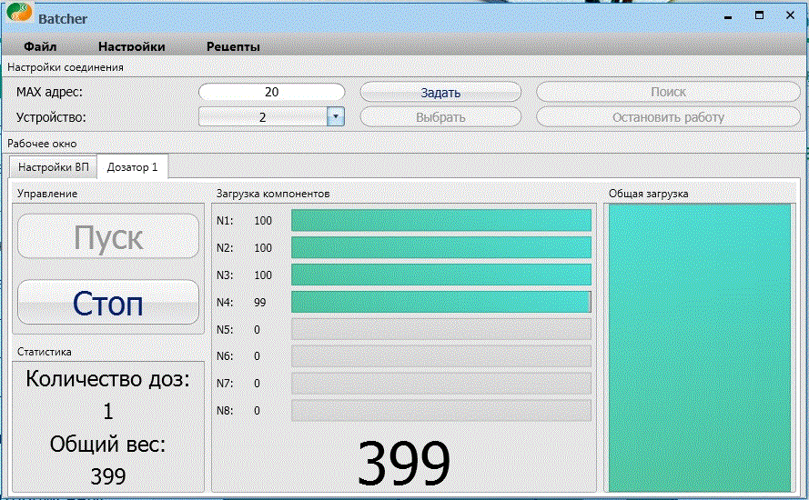Select the Дозатор 1 tab
Screen dimensions: 809x500
pos(133,167)
